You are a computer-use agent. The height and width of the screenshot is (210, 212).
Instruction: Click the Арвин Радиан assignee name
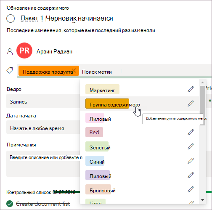click(x=54, y=52)
